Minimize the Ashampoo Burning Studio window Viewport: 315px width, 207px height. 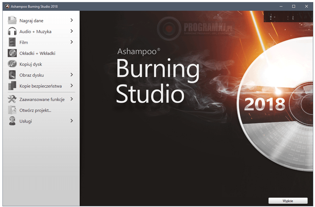click(281, 7)
